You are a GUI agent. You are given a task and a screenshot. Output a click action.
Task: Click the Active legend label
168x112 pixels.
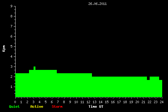37,107
